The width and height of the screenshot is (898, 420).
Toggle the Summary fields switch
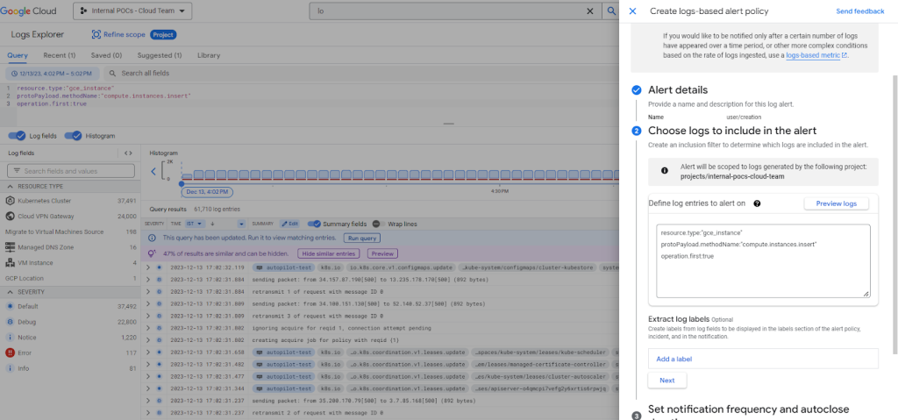[x=314, y=224]
